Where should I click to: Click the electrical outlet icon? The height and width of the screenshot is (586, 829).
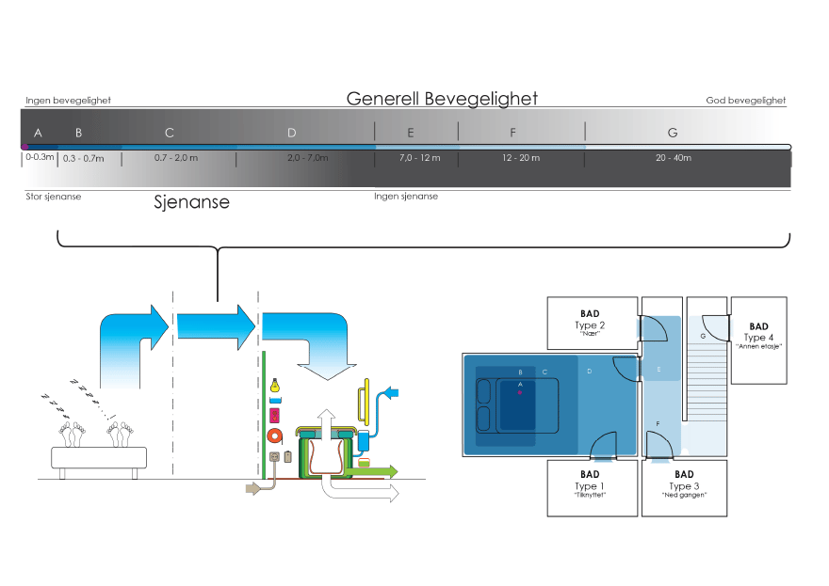(275, 458)
